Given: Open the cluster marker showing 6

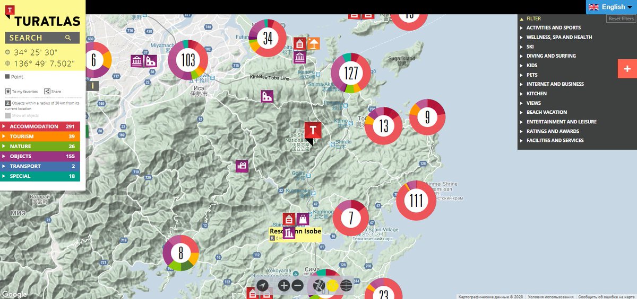Looking at the screenshot, I should coord(94,60).
